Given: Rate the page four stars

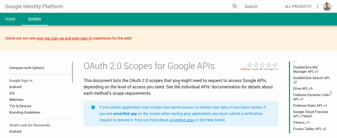Looking at the screenshot, I should click(x=269, y=65).
